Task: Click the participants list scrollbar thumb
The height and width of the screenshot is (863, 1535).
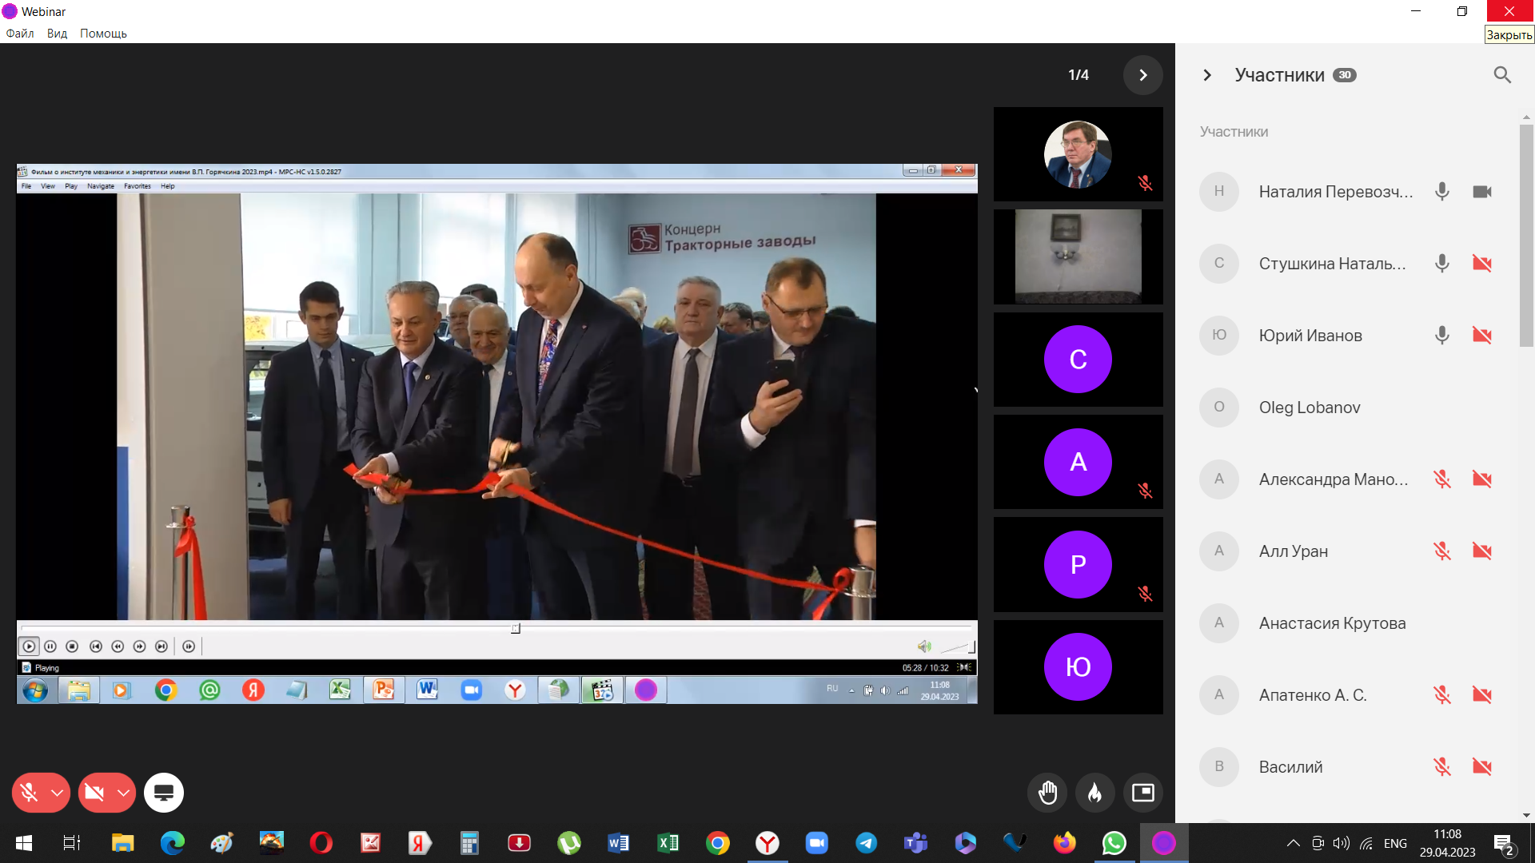Action: [x=1526, y=236]
